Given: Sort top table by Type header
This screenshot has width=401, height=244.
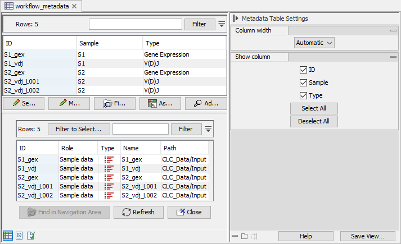Looking at the screenshot, I should (184, 43).
